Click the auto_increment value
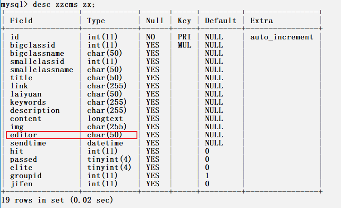This screenshot has height=208, width=341. pyautogui.click(x=282, y=37)
